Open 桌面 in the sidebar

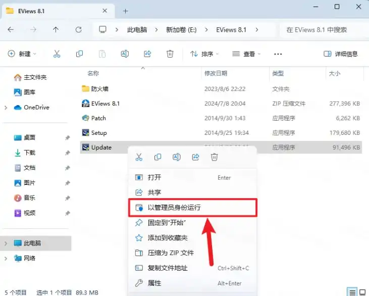click(24, 137)
